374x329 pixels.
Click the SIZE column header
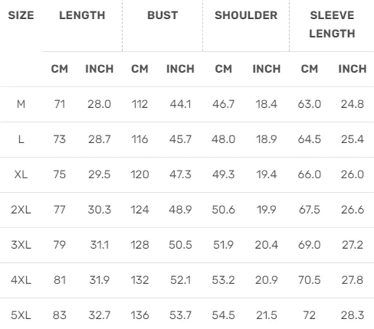[x=21, y=16]
